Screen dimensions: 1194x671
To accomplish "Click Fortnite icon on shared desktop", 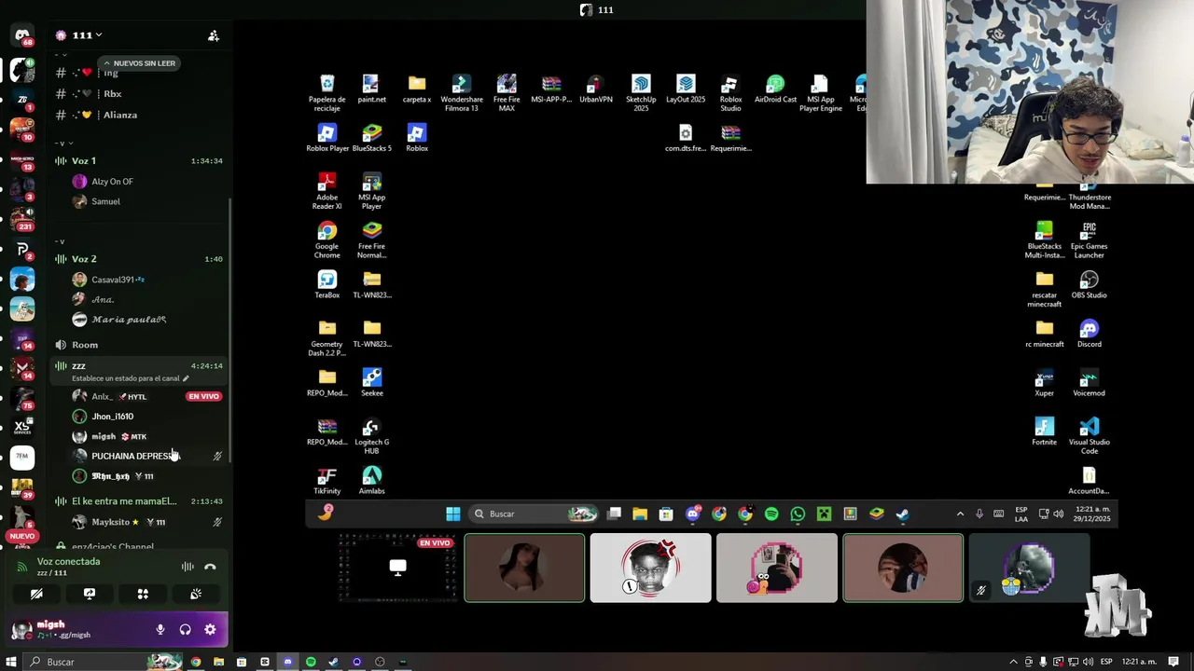I will 1044,431.
